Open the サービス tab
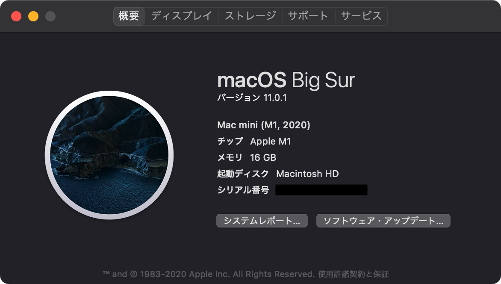This screenshot has width=501, height=284. [361, 16]
